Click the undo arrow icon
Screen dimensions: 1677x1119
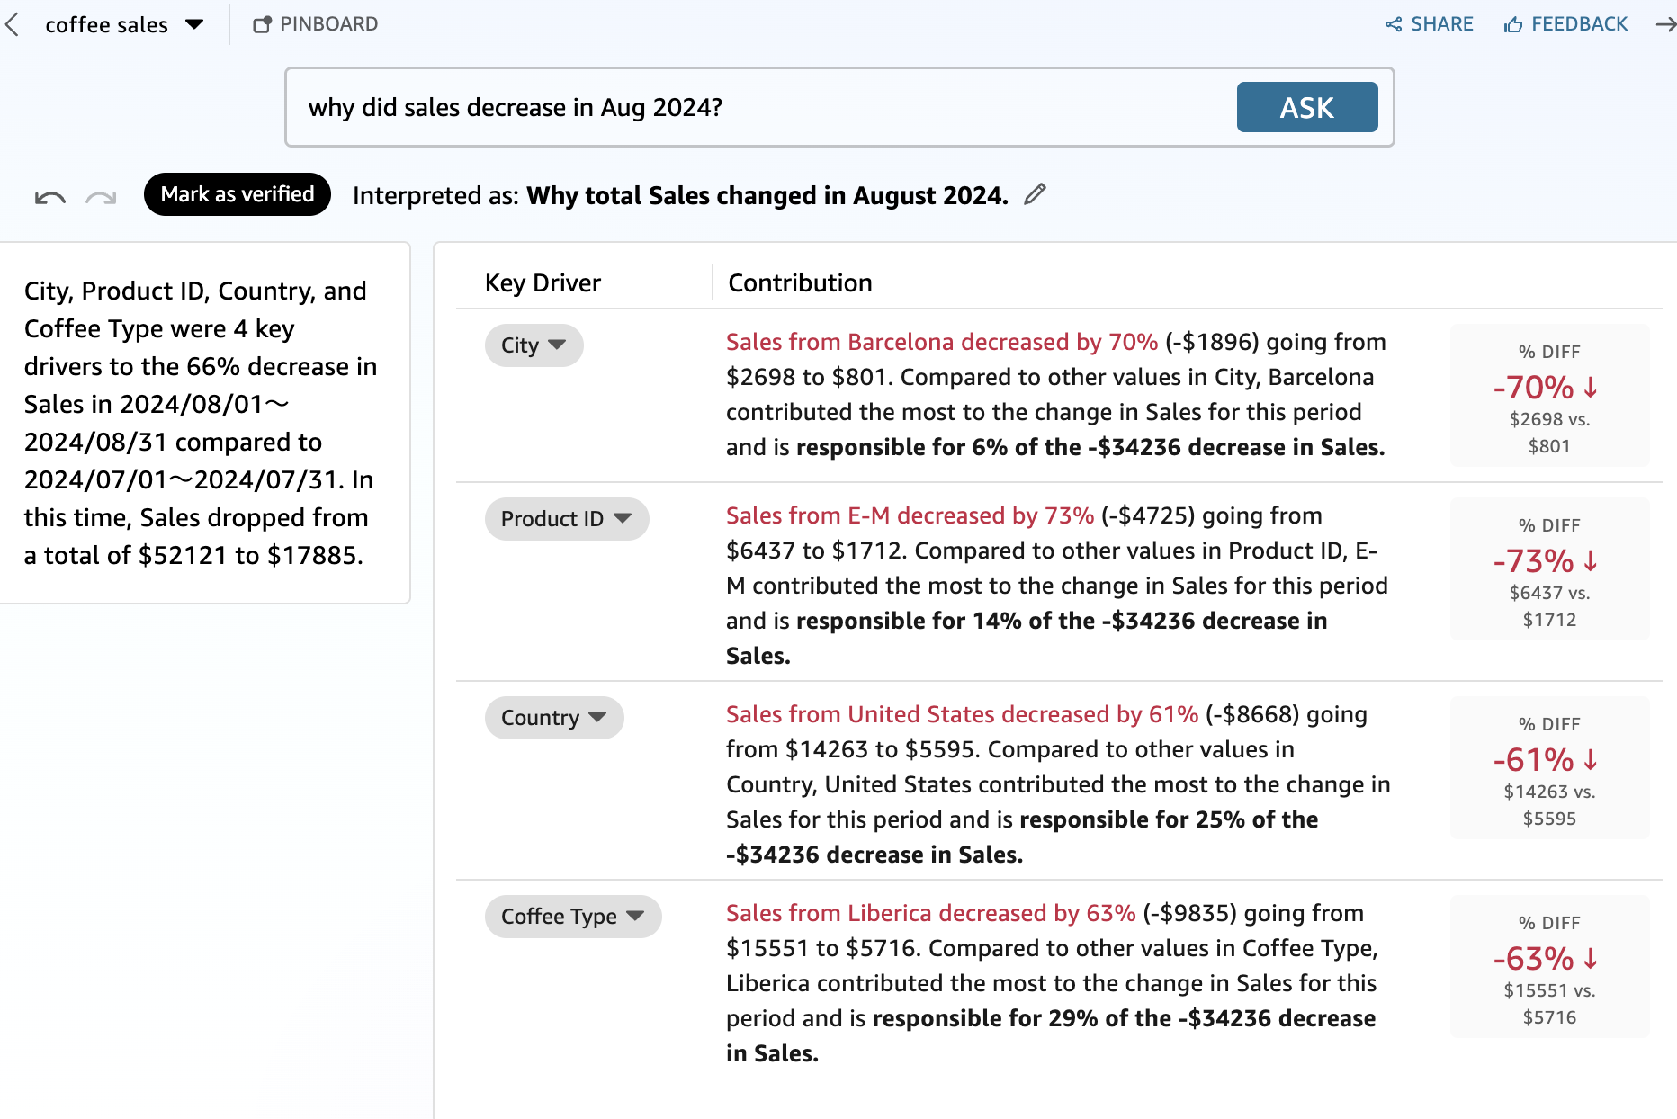tap(50, 197)
